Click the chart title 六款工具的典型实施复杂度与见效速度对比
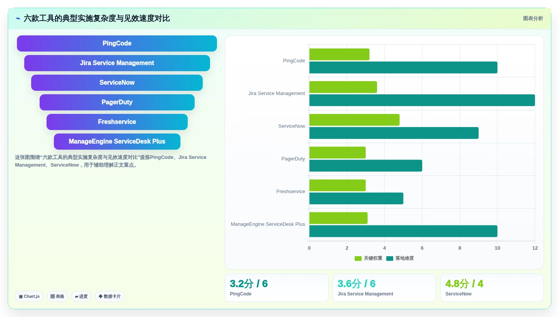 coord(97,18)
